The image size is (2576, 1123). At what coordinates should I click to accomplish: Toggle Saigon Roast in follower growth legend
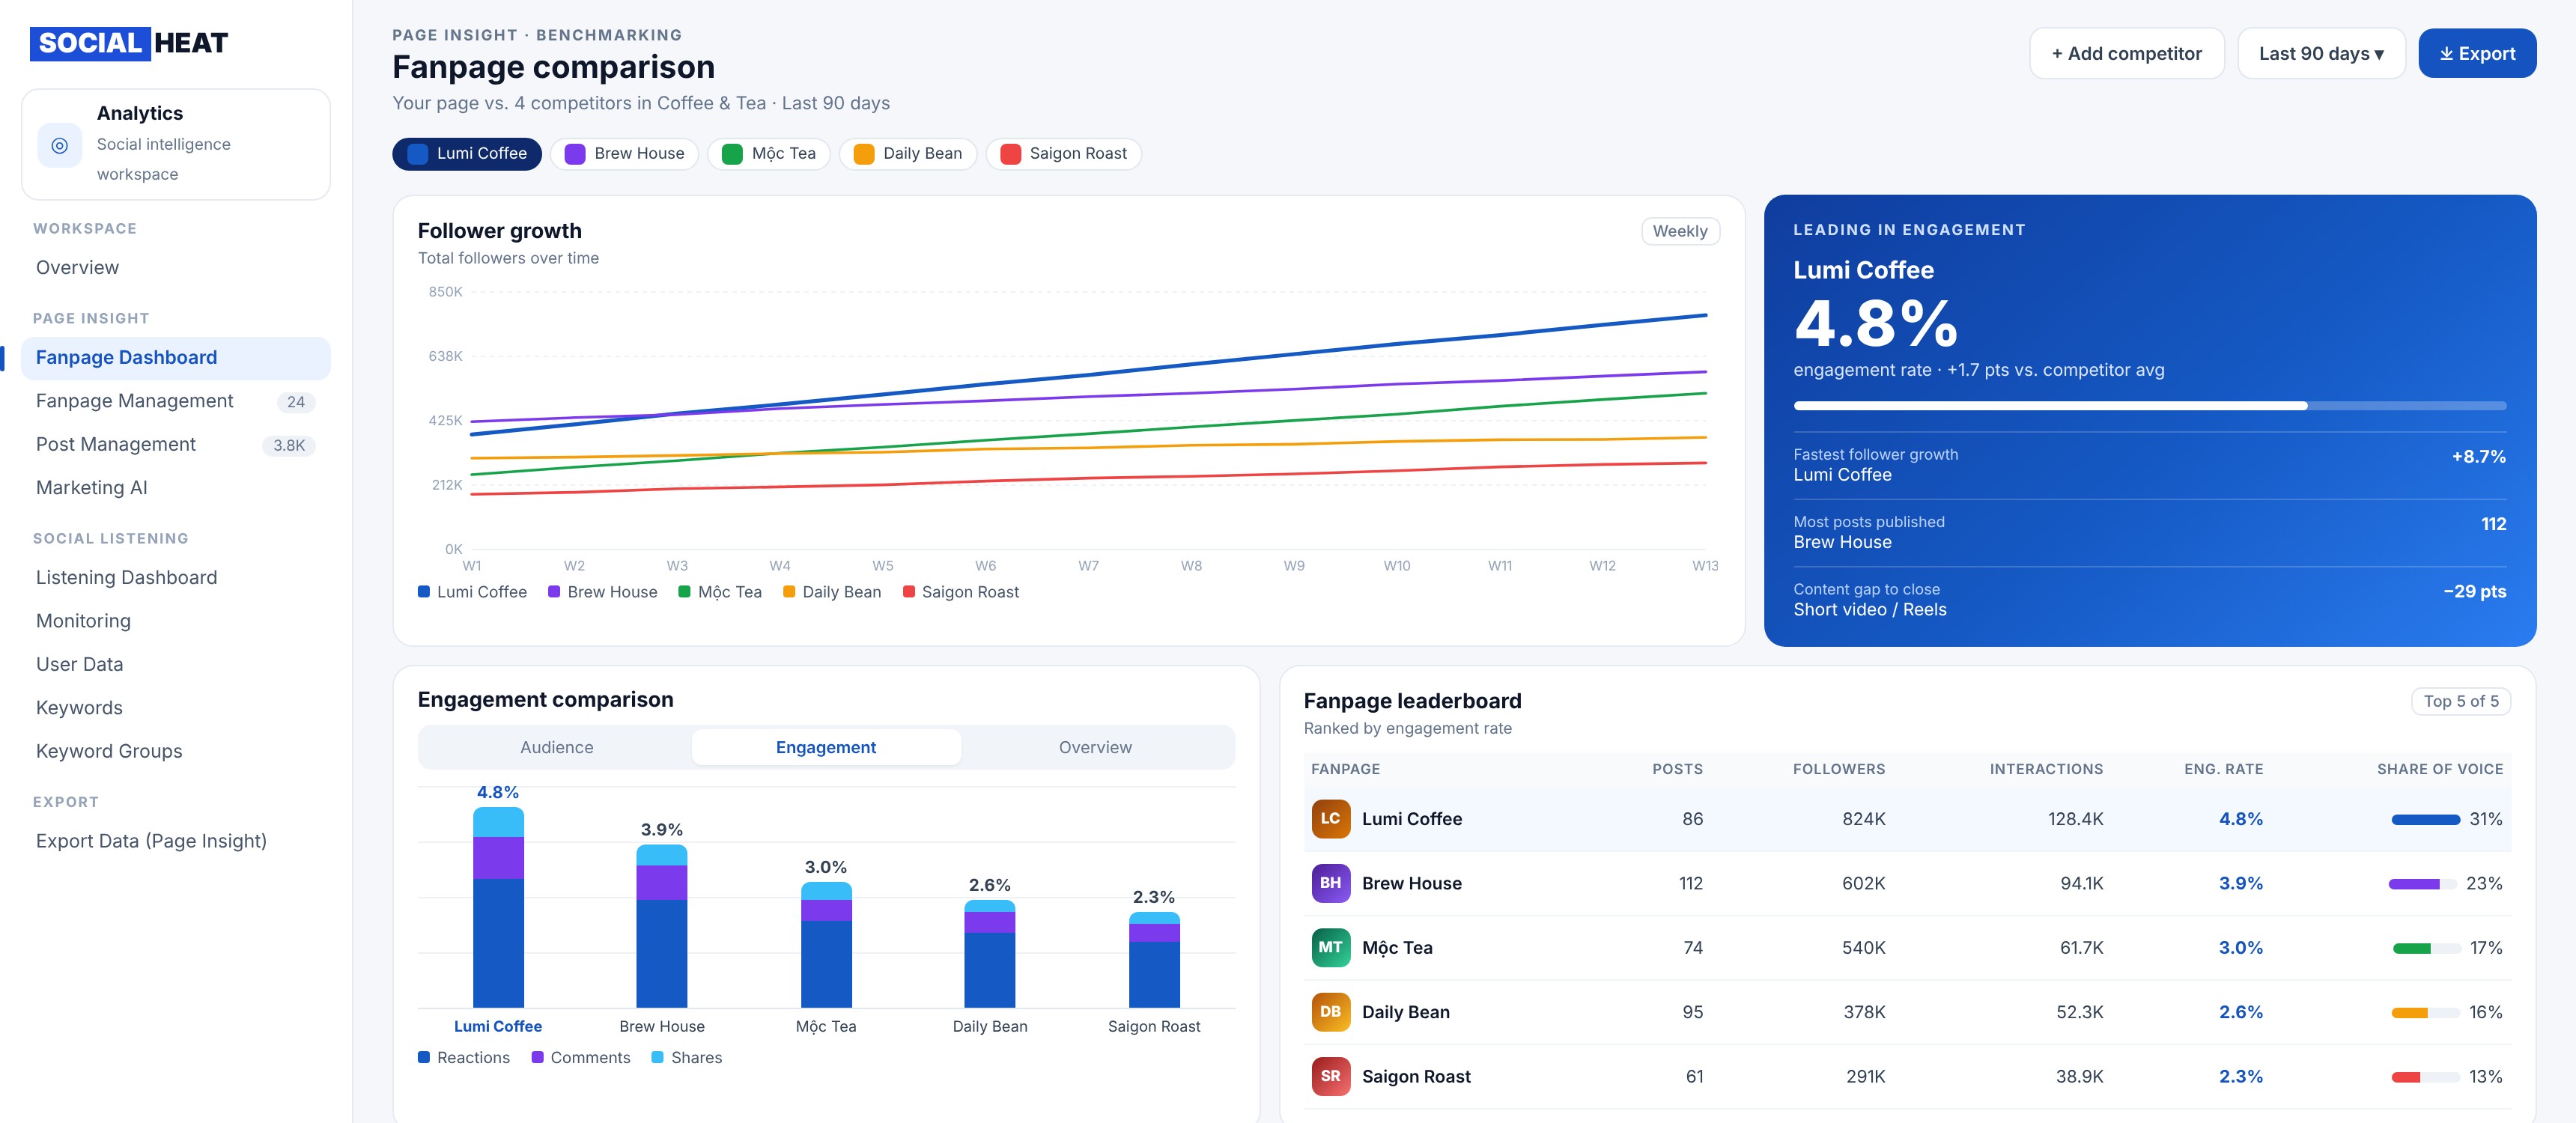pos(961,592)
